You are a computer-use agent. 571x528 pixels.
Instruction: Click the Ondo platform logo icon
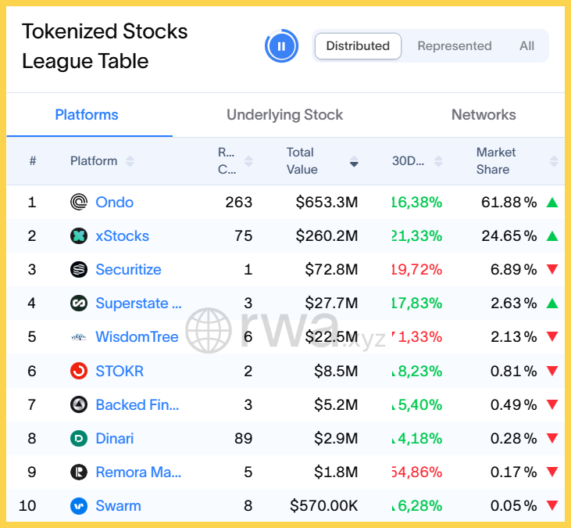[x=79, y=203]
